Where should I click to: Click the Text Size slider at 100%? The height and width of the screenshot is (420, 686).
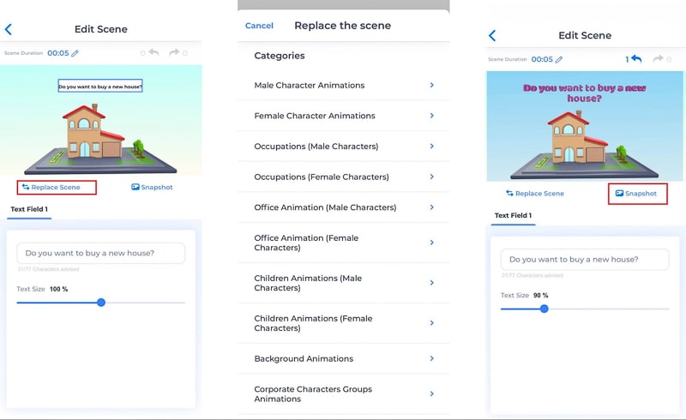click(101, 303)
